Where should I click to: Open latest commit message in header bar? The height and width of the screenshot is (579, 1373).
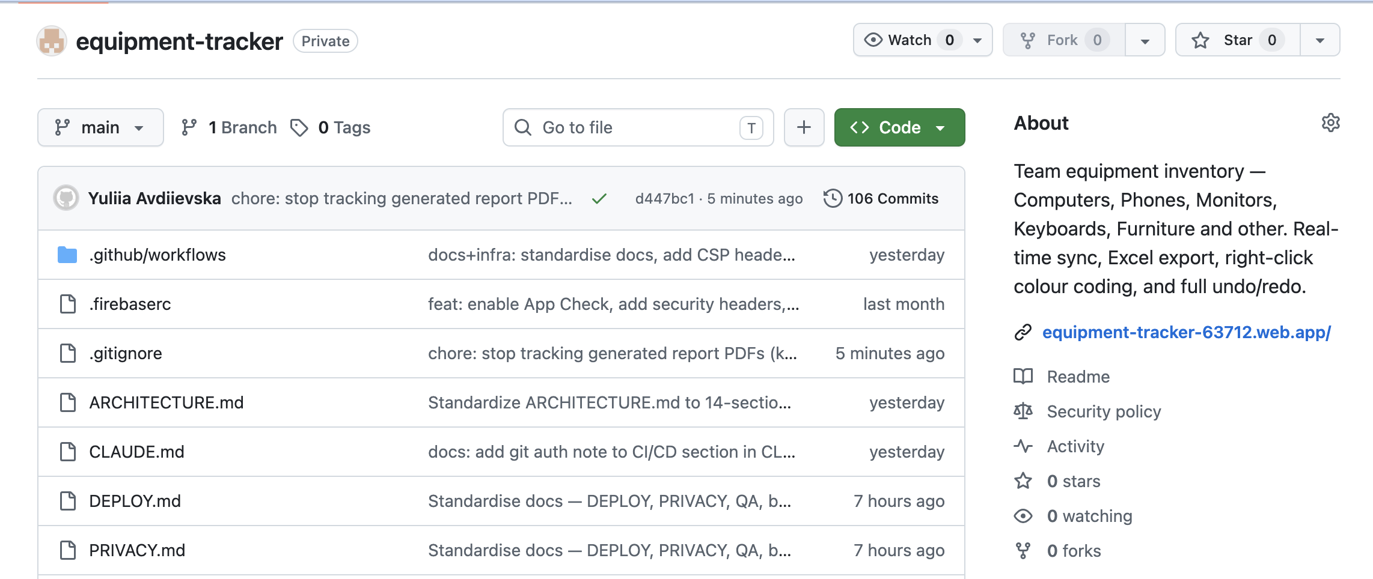pos(402,198)
